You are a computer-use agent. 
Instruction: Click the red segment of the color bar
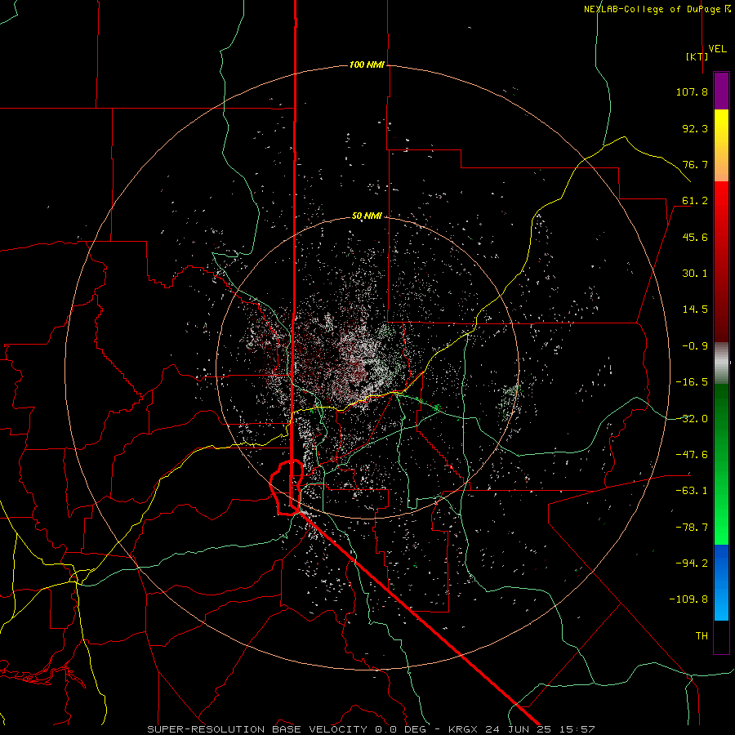click(x=721, y=261)
